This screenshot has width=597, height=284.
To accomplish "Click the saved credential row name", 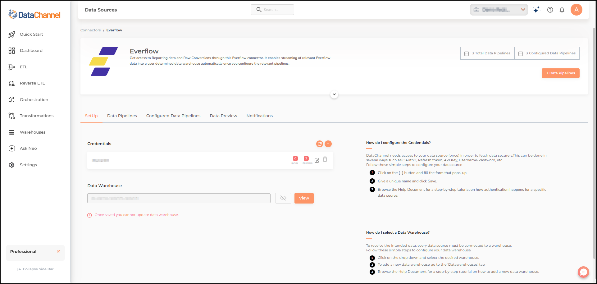I will [100, 161].
